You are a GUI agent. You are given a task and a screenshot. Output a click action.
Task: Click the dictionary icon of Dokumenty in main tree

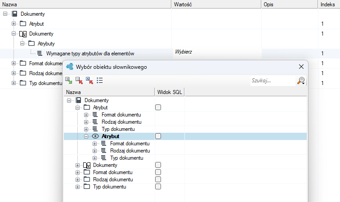23,34
